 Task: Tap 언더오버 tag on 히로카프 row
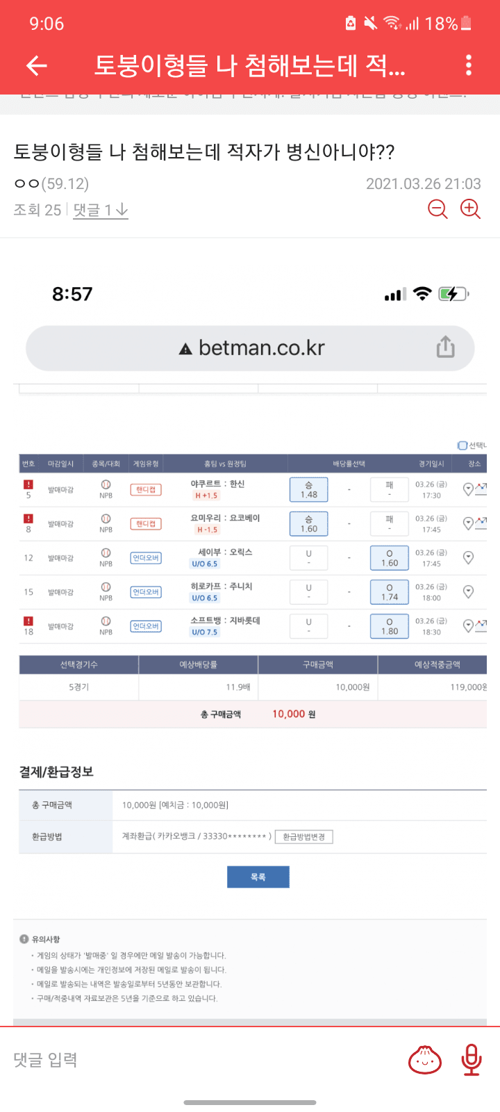[146, 592]
